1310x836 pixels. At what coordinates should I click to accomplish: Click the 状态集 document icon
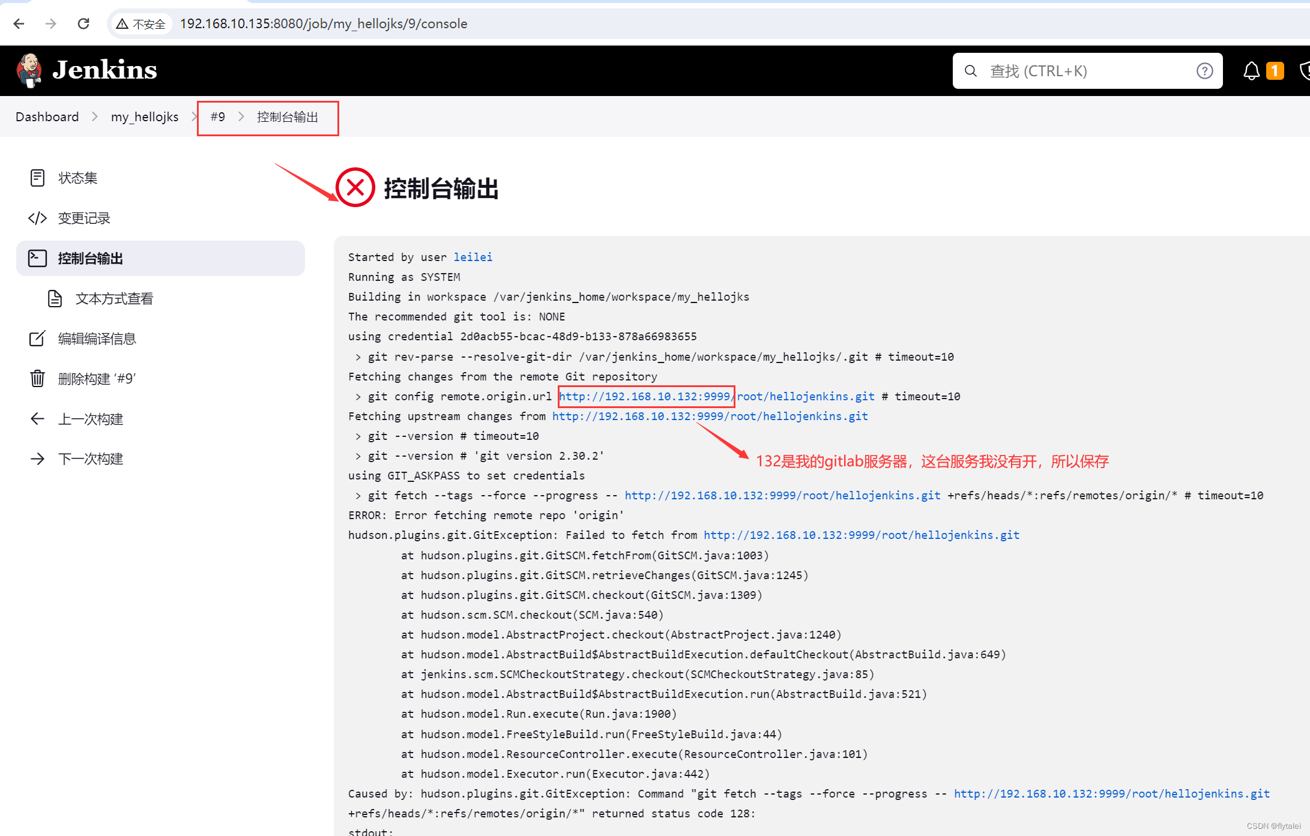(x=37, y=178)
